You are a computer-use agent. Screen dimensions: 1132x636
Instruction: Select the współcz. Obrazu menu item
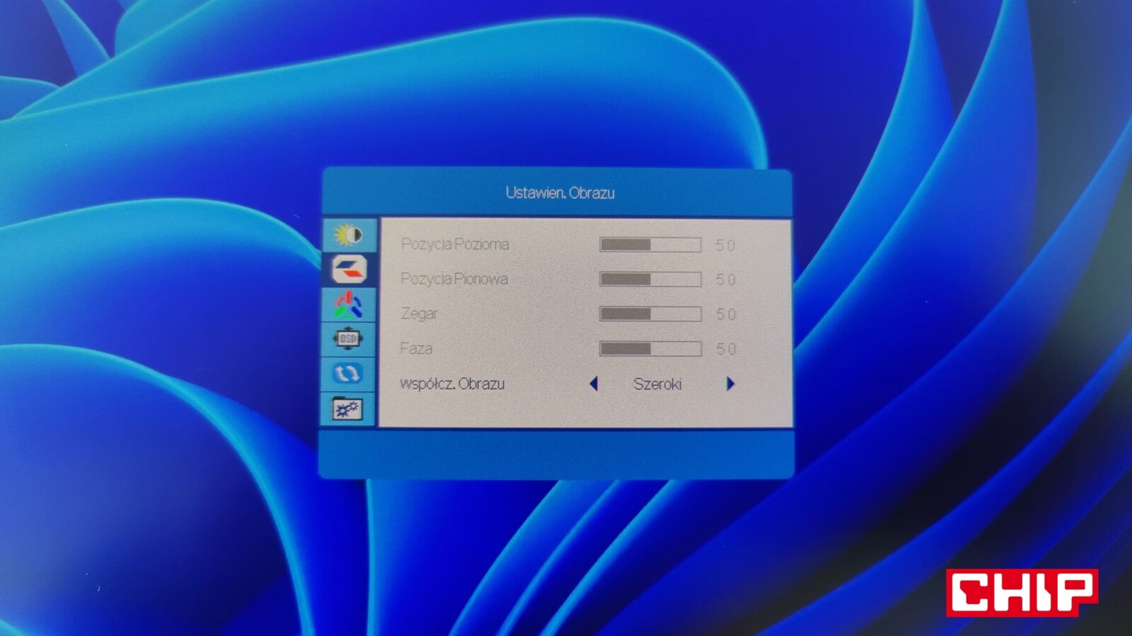(x=452, y=384)
